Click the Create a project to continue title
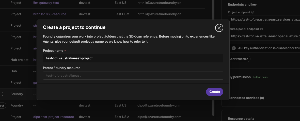300x121 pixels. point(74,27)
